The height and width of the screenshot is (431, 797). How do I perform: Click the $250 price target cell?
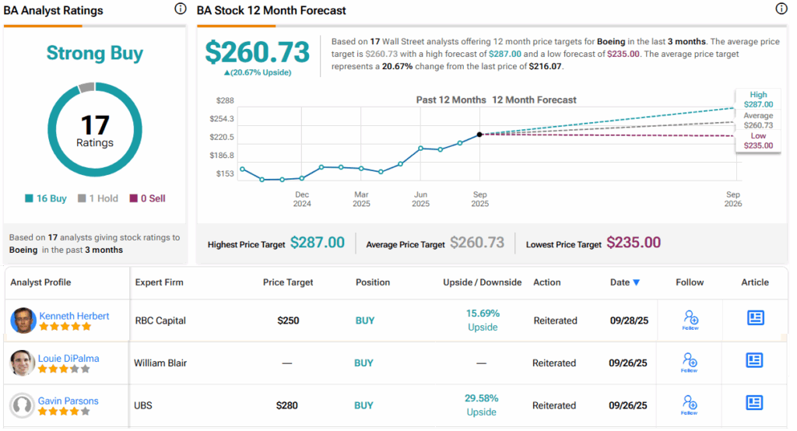click(x=288, y=321)
